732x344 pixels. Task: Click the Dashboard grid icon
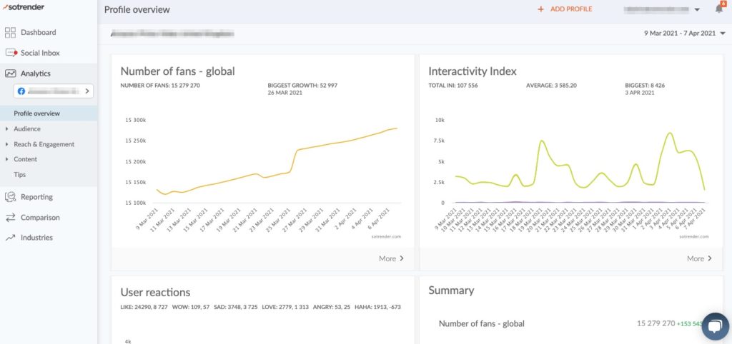click(10, 33)
